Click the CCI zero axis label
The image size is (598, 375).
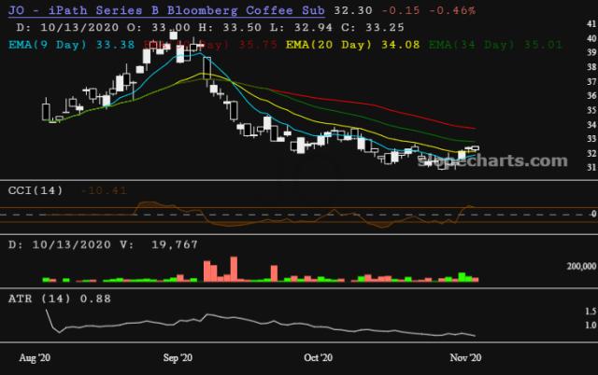click(594, 215)
